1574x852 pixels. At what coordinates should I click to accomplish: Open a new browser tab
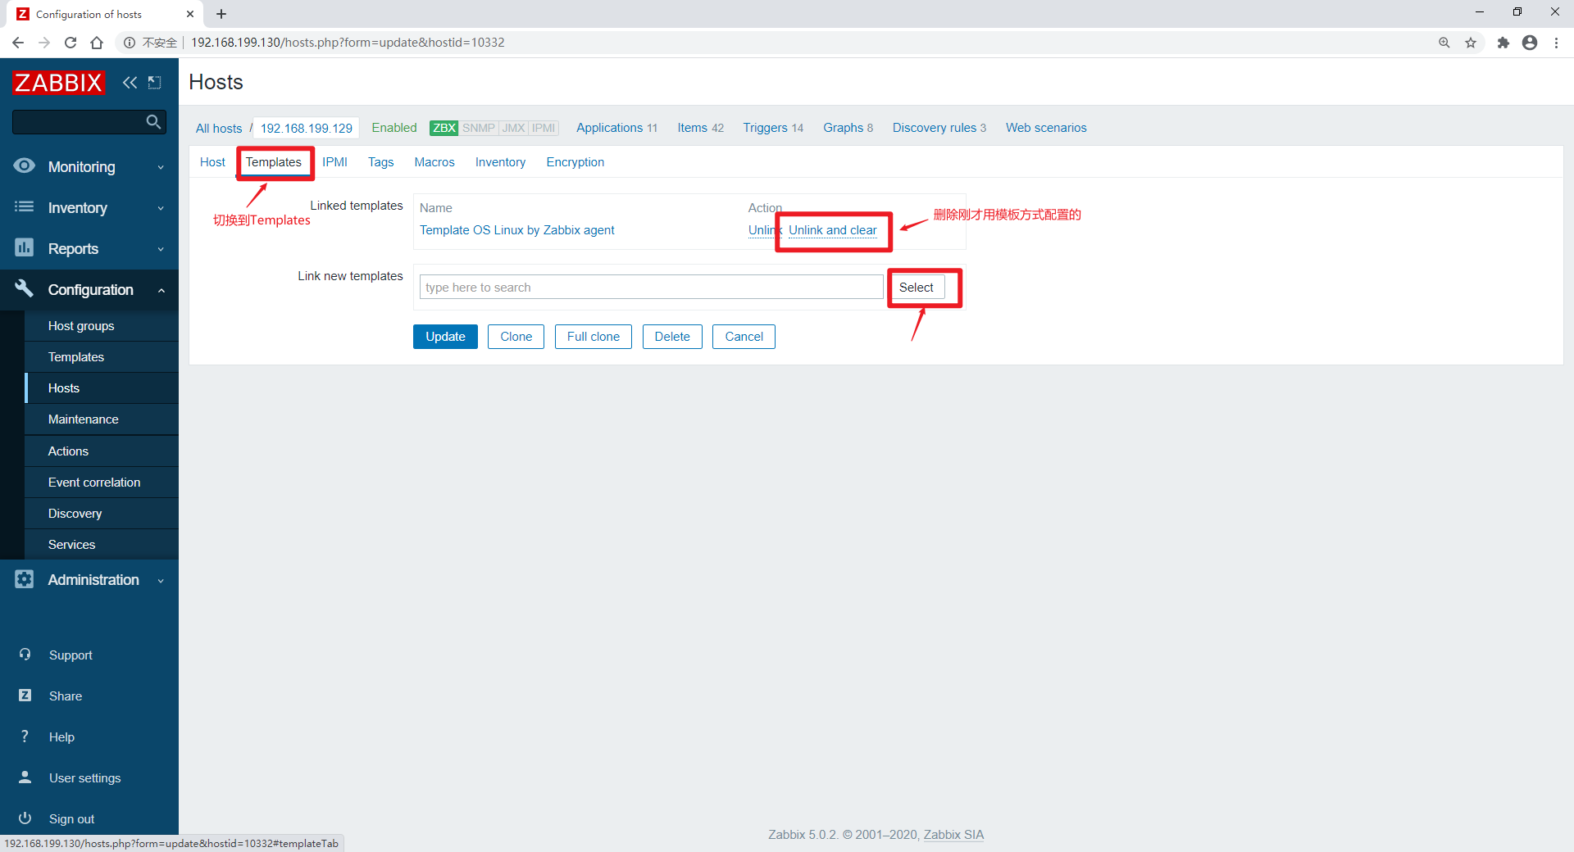pyautogui.click(x=221, y=14)
